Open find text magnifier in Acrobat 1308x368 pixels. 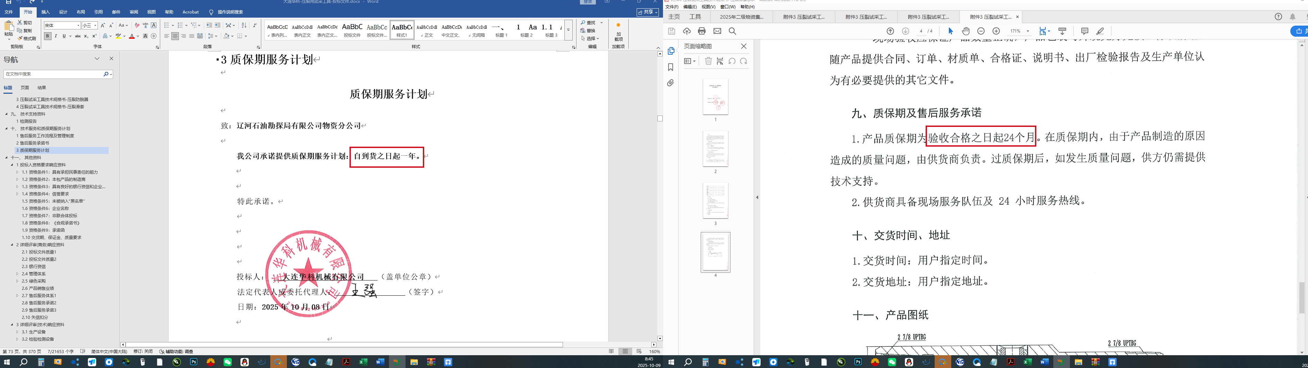click(732, 31)
